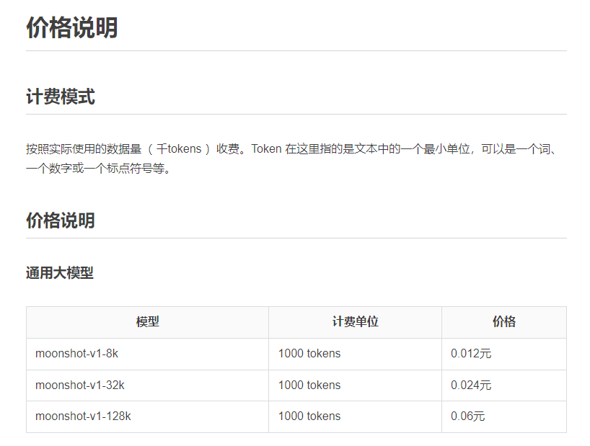Click the 通用大模型 subsection heading

59,273
